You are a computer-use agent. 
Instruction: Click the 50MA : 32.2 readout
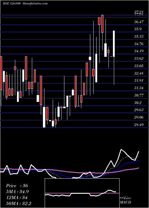pyautogui.click(x=18, y=203)
